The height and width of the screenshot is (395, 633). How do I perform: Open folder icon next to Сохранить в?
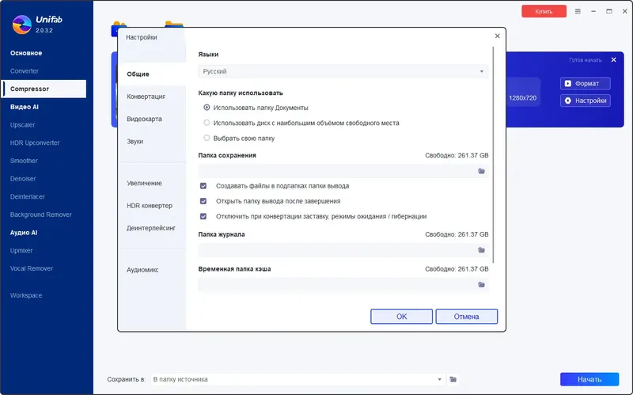pyautogui.click(x=453, y=379)
